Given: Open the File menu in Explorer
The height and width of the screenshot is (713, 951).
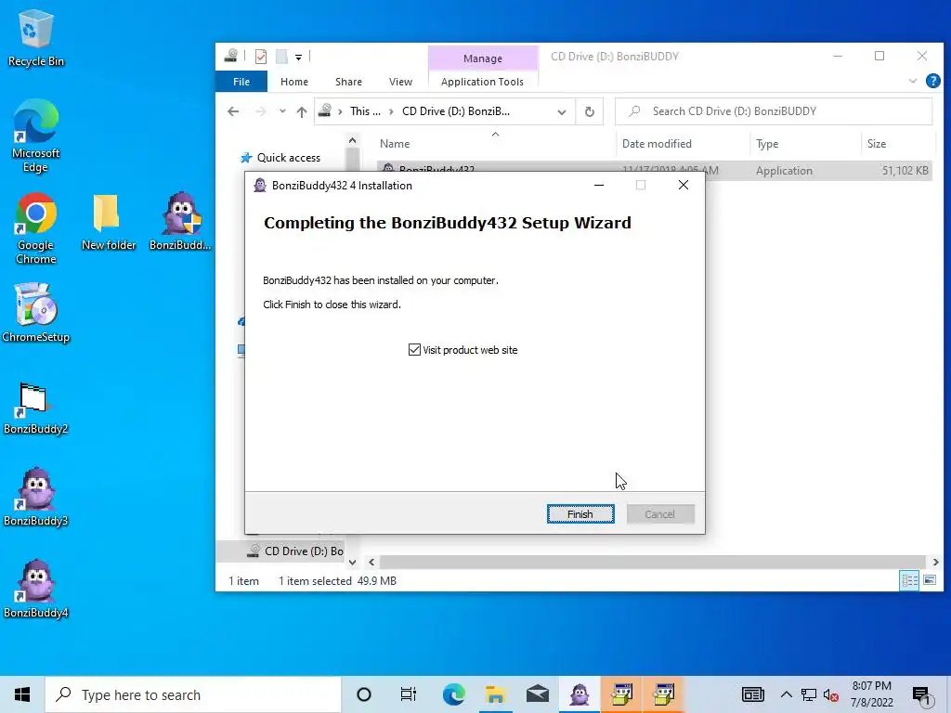Looking at the screenshot, I should (x=241, y=82).
